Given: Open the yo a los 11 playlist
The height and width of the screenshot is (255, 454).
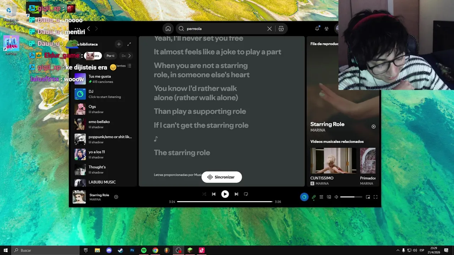Looking at the screenshot, I should point(104,154).
